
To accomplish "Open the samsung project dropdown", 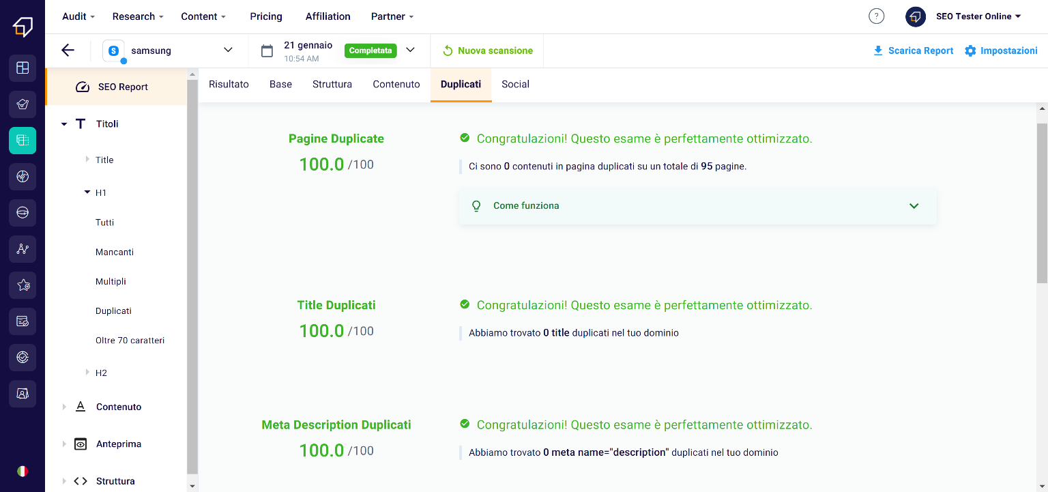I will 228,50.
